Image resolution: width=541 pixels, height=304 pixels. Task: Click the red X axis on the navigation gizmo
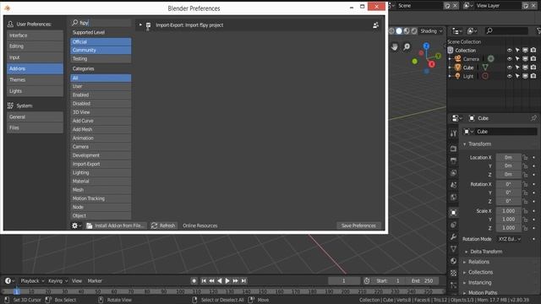432,64
